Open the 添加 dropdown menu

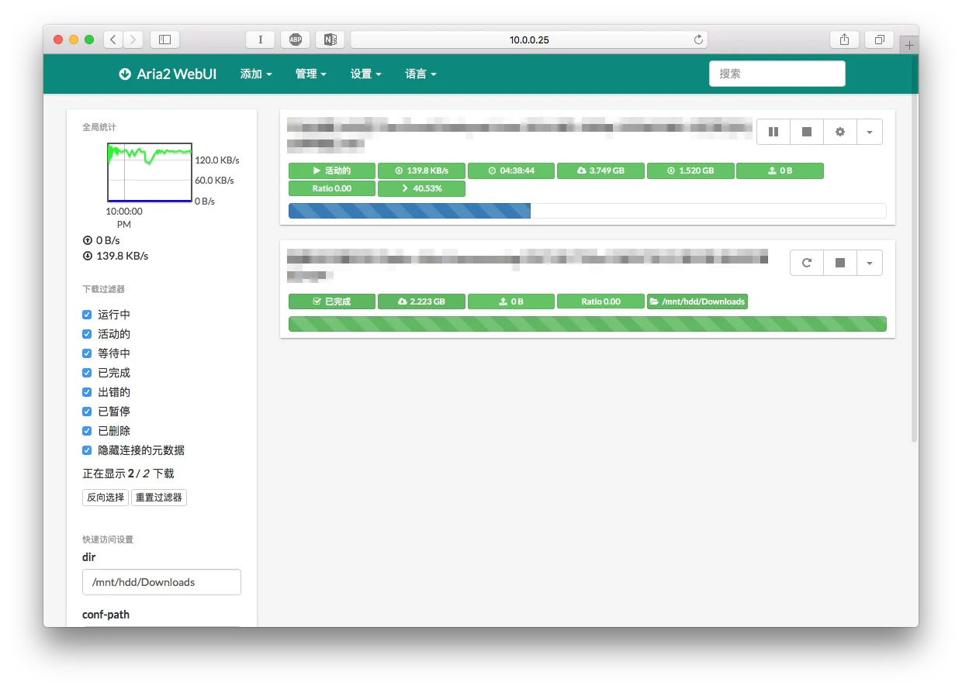pyautogui.click(x=256, y=74)
